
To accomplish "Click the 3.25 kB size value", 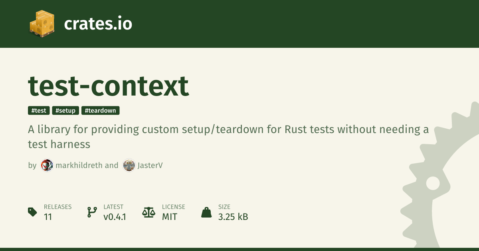I will coord(233,217).
